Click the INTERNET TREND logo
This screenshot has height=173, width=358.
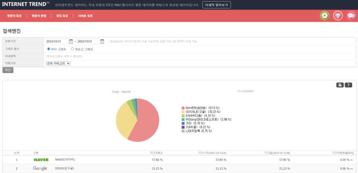tap(26, 4)
